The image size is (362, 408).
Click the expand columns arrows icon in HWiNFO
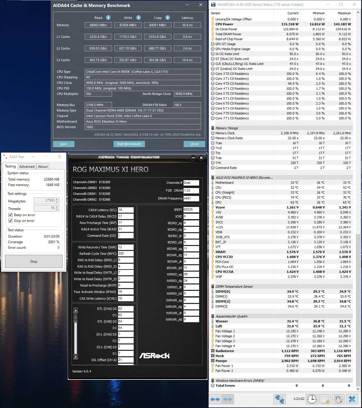click(215, 399)
